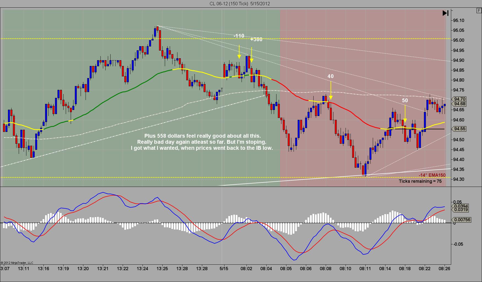Screen dimensions: 482x282
Task: Click the 13:24 time axis label
Action: coord(142,269)
